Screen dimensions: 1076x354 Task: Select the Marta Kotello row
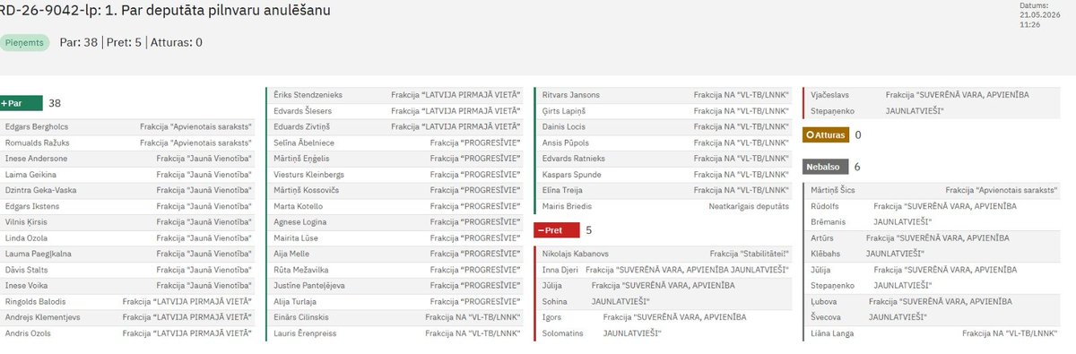coord(395,206)
